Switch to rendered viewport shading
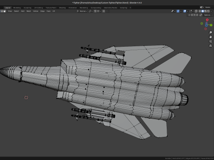The width and height of the screenshot is (214, 160). (x=208, y=11)
